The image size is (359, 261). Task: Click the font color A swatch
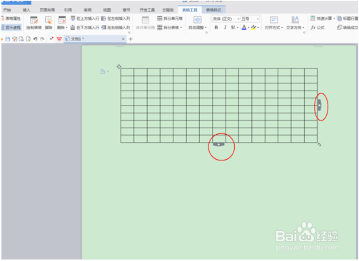244,28
